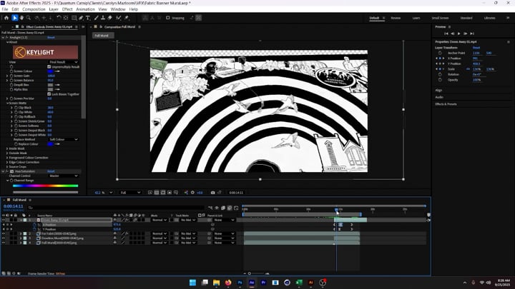Click Opacity stopwatch in Properties panel
515x289 pixels.
pyautogui.click(x=440, y=80)
